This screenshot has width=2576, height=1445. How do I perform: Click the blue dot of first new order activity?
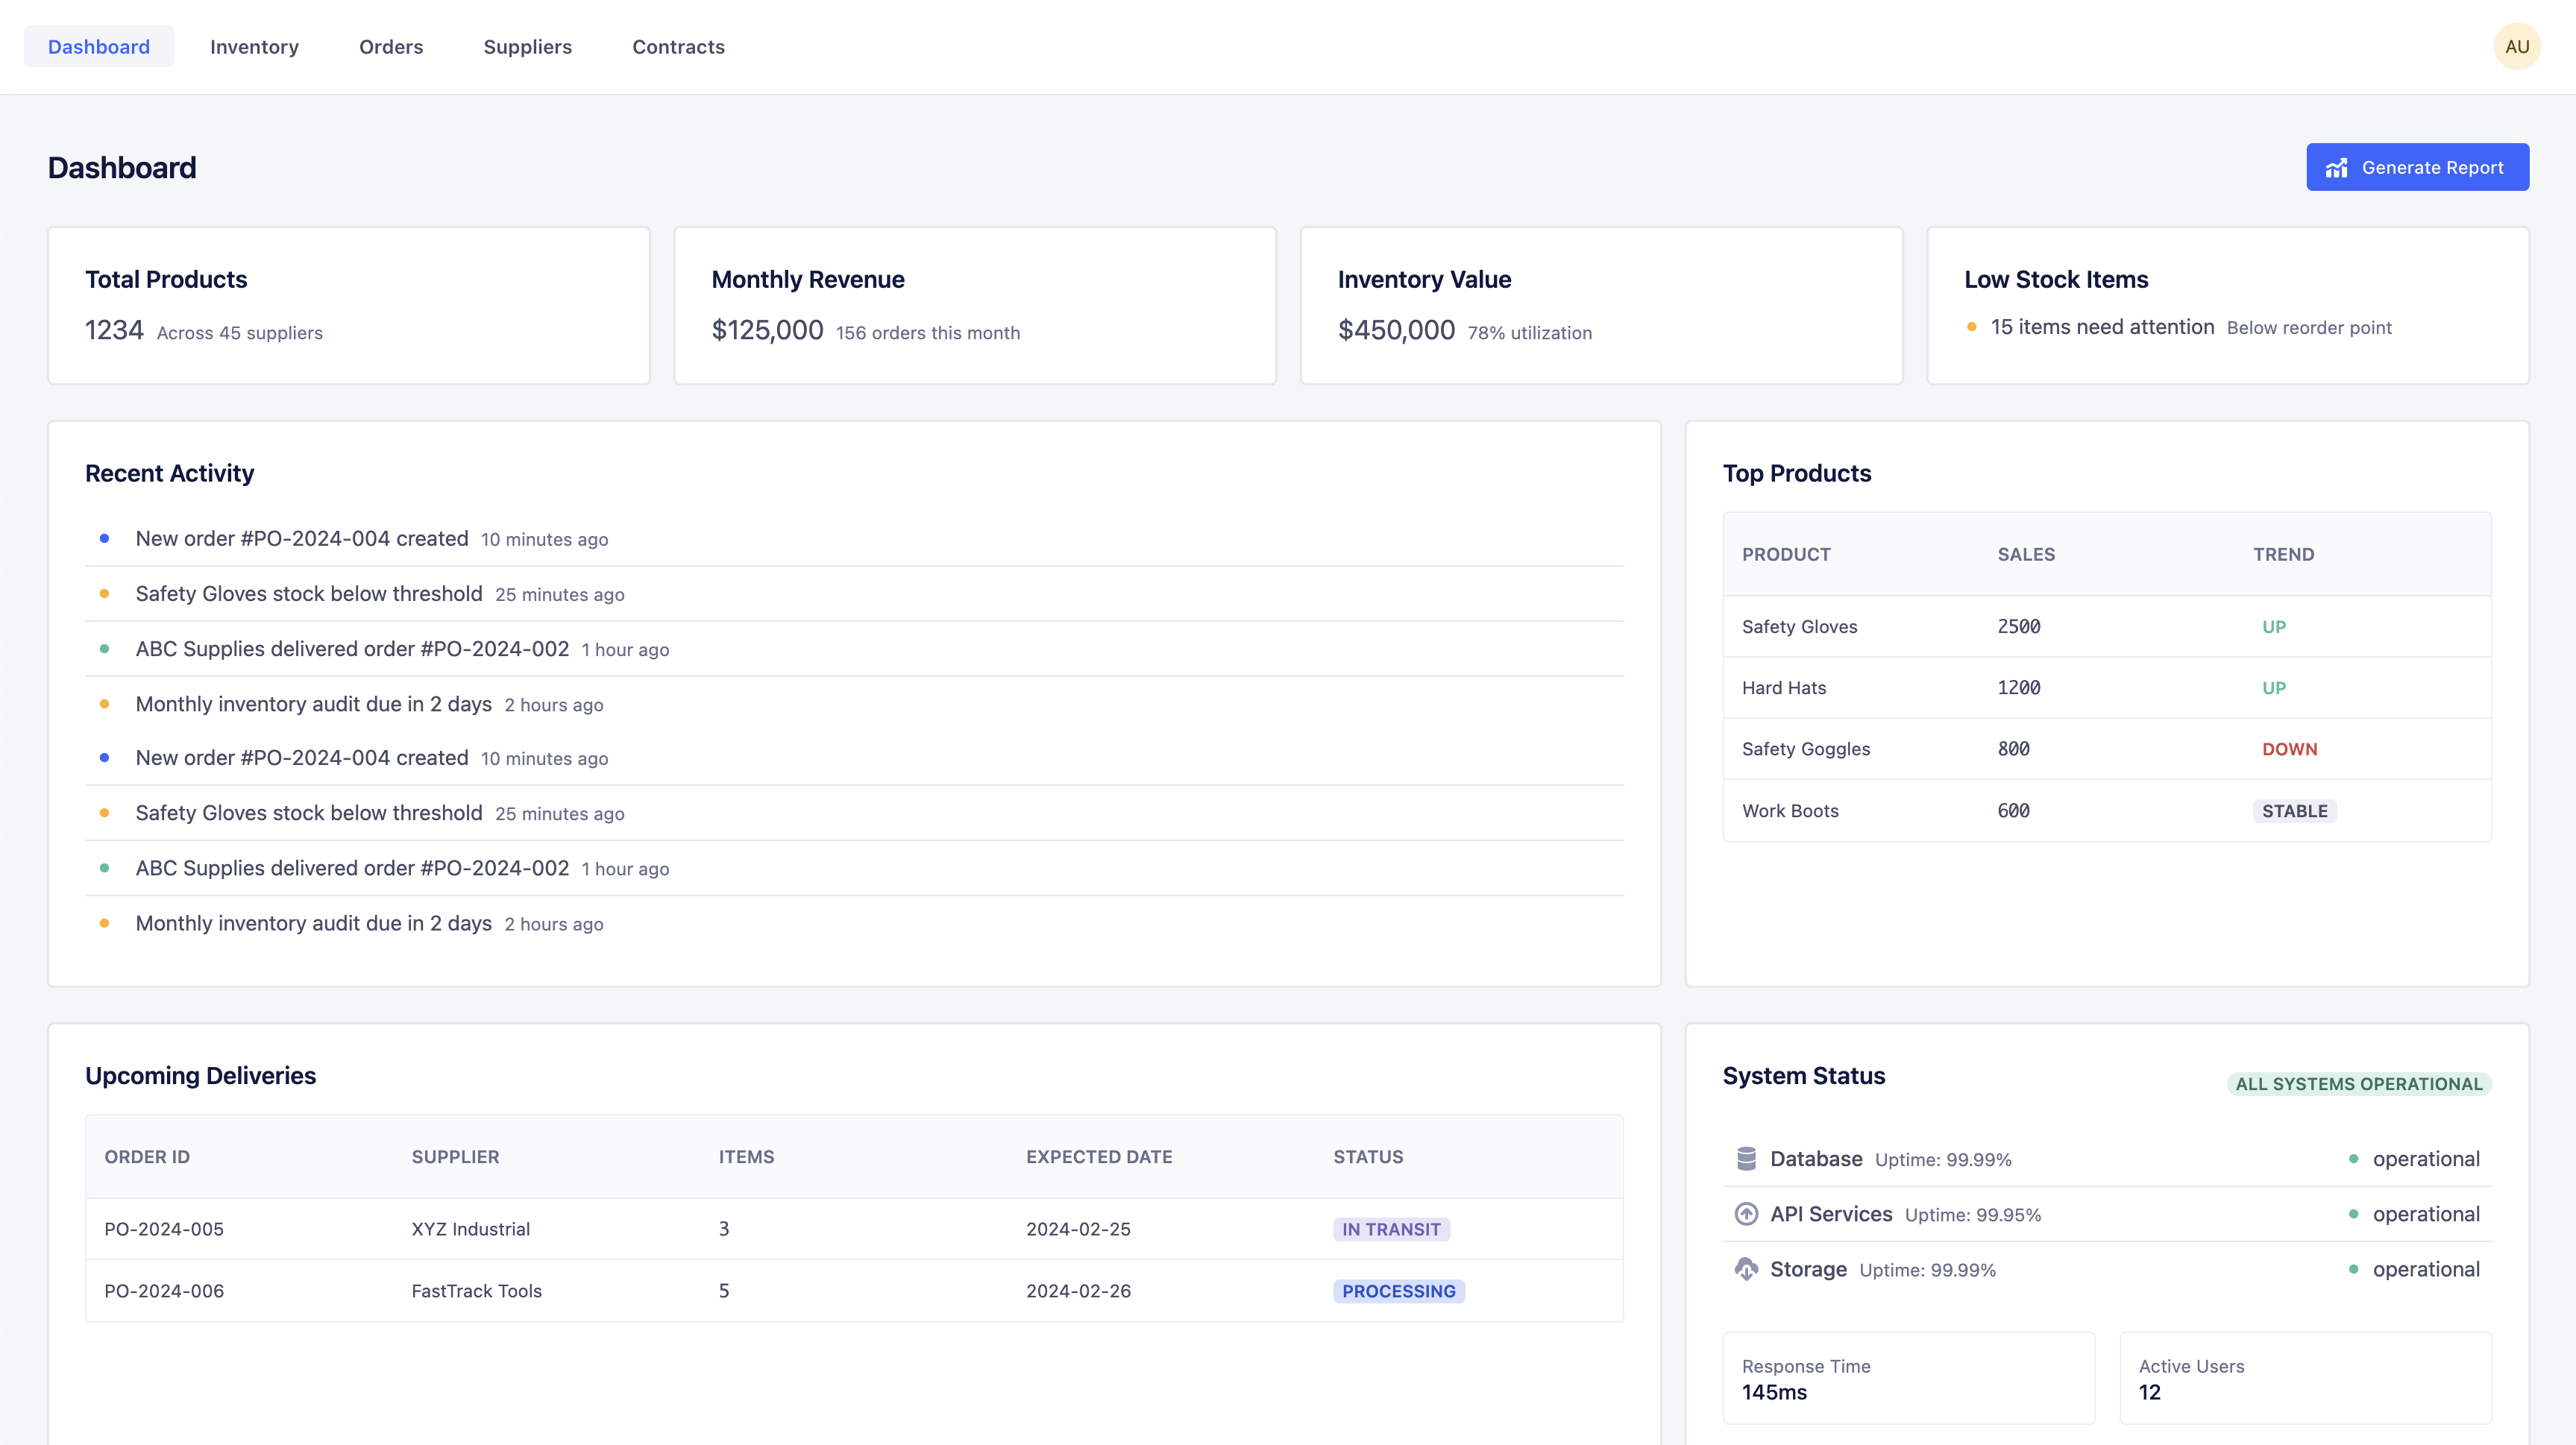tap(104, 538)
